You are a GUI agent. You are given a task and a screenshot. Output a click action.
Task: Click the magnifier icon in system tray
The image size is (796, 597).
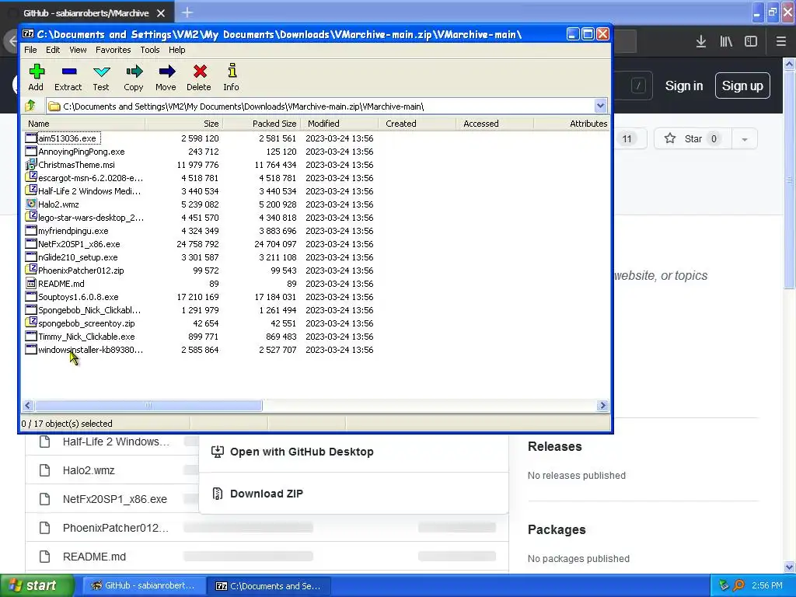pos(738,585)
